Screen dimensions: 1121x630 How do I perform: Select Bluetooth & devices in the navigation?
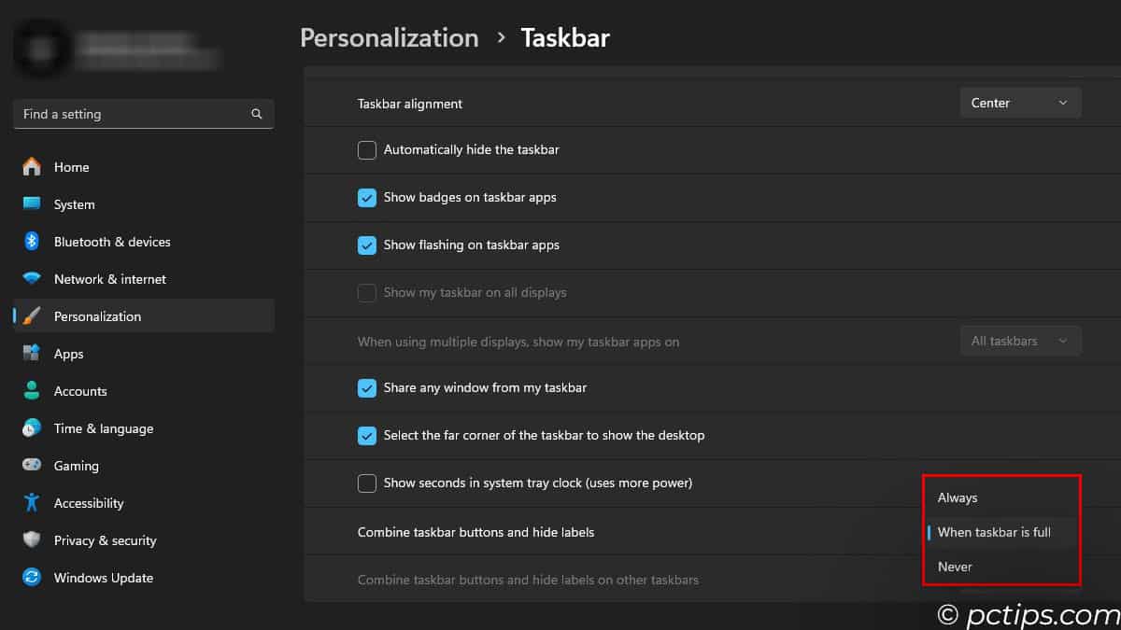coord(111,242)
